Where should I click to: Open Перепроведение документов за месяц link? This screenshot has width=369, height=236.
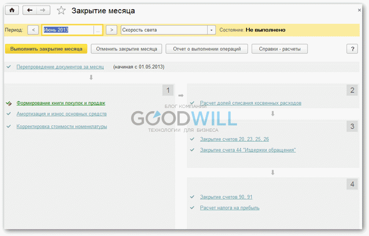(x=60, y=67)
